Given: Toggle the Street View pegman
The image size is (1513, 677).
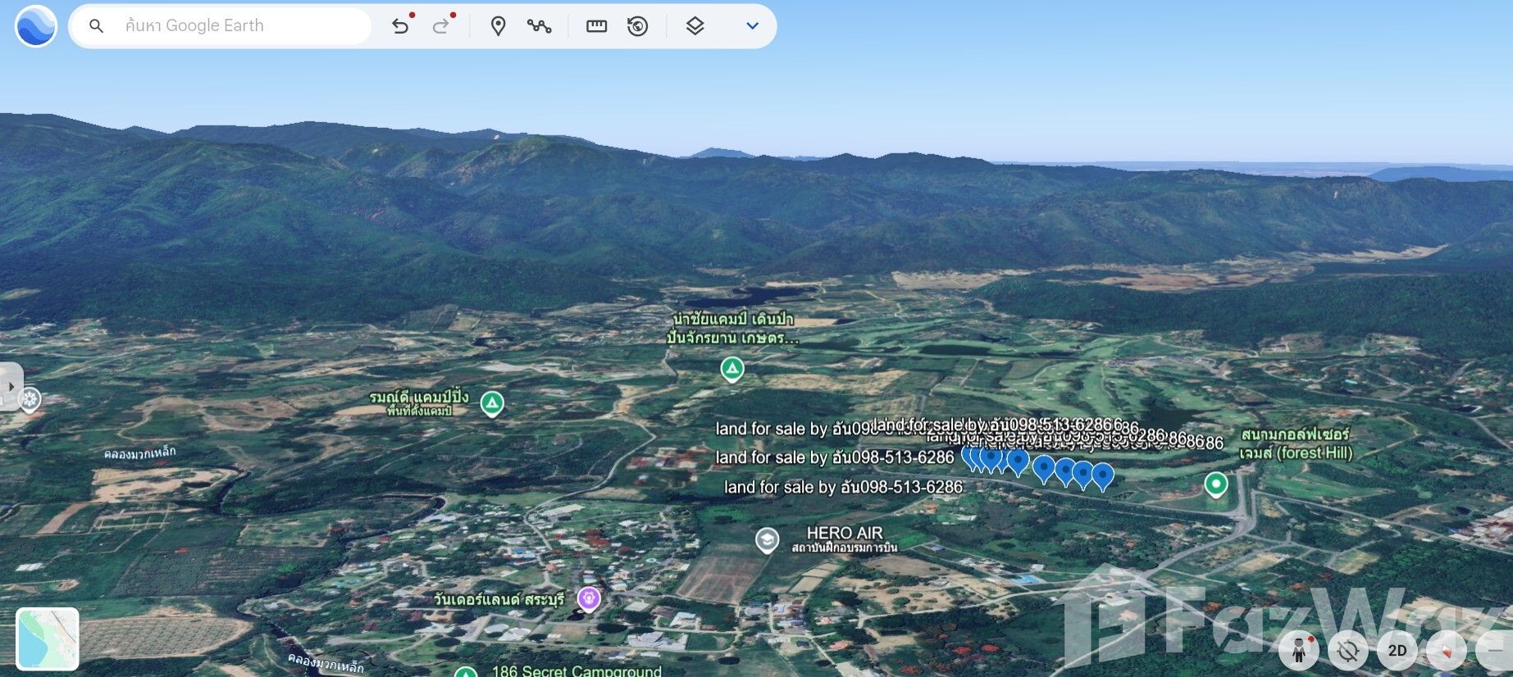Looking at the screenshot, I should pos(1298,651).
